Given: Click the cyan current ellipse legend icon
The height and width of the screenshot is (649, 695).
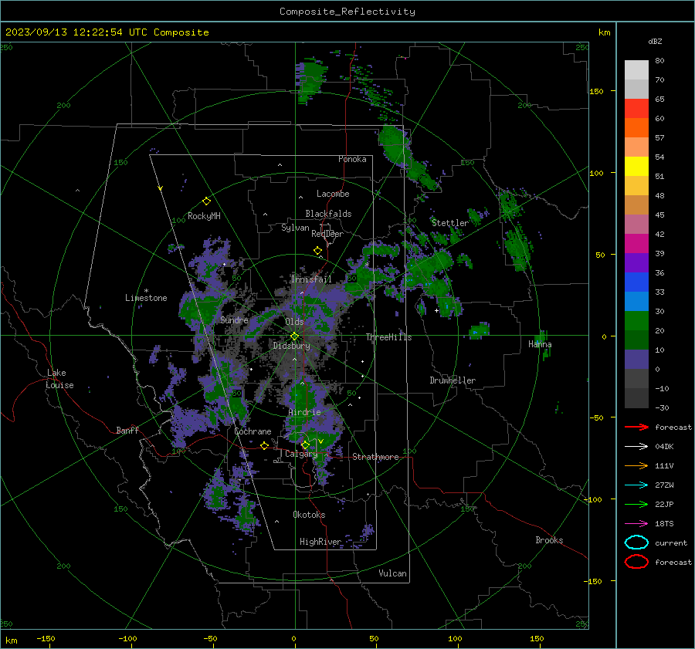Looking at the screenshot, I should [x=636, y=543].
